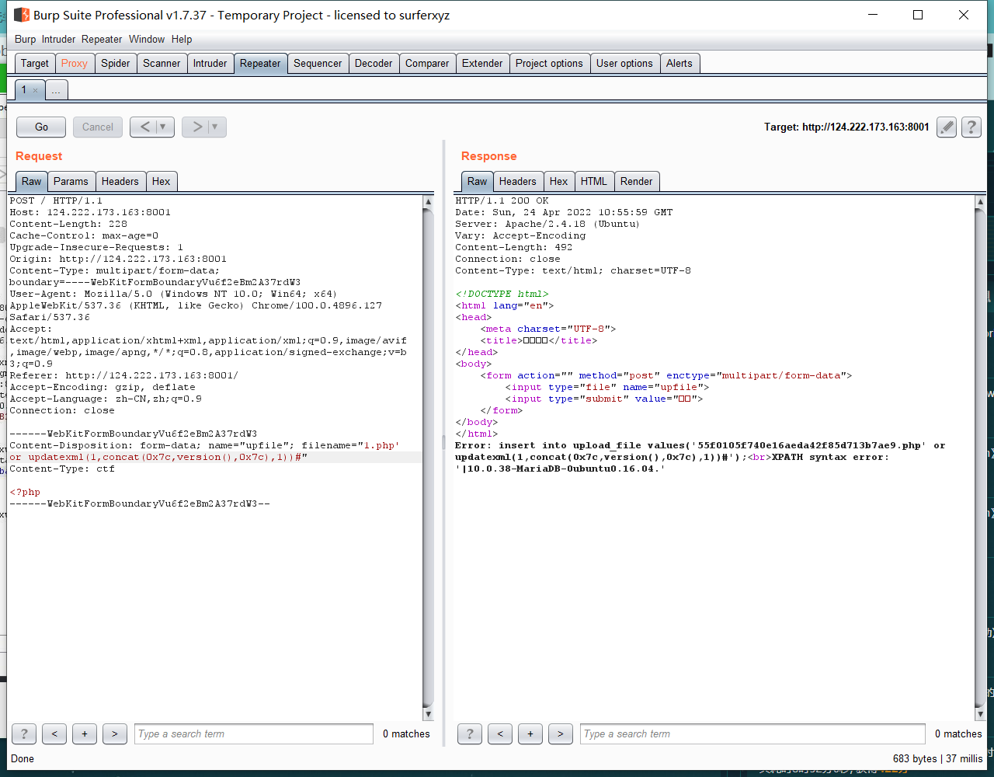Switch to the Intruder tool tab
Image resolution: width=994 pixels, height=777 pixels.
pos(210,64)
